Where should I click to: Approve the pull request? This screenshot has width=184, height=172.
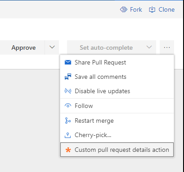point(22,47)
